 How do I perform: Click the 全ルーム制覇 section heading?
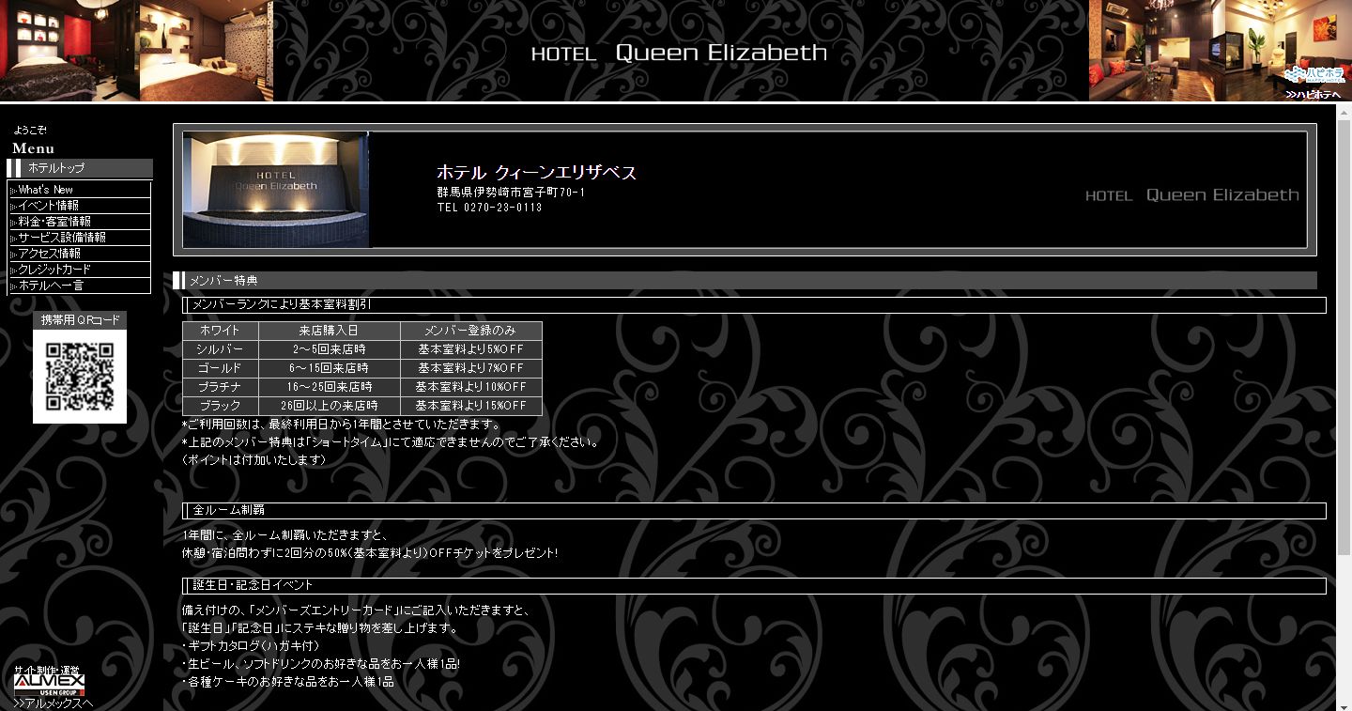pos(229,510)
